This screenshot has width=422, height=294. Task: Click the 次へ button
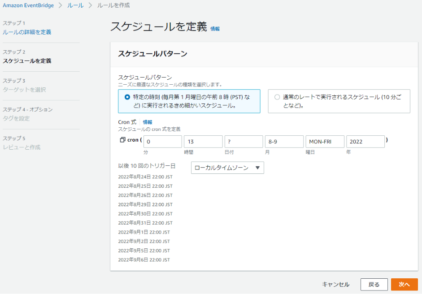tap(404, 285)
